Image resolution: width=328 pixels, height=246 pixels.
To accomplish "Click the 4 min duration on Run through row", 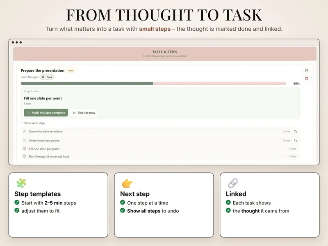I will click(x=292, y=156).
